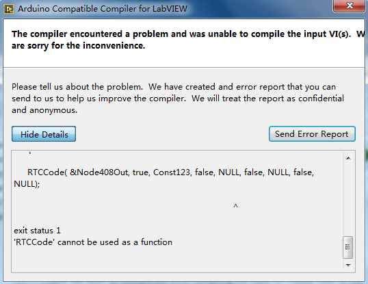The width and height of the screenshot is (368, 284).
Task: Click 'are sorry for the inconvenience' text
Action: point(79,46)
